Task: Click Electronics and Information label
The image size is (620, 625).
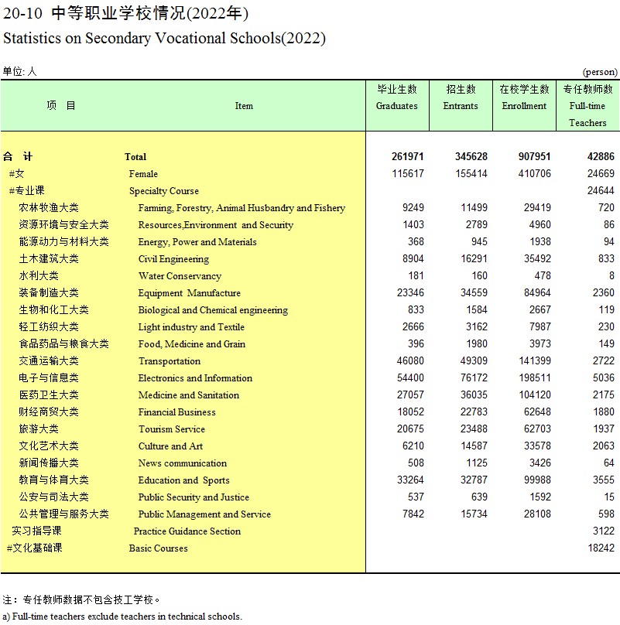Action: coord(196,378)
